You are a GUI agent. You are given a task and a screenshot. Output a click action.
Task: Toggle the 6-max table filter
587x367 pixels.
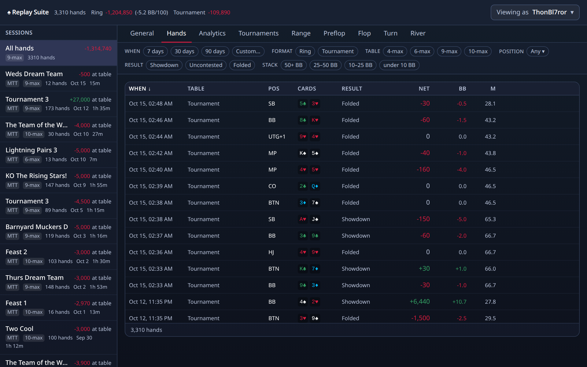tap(422, 51)
